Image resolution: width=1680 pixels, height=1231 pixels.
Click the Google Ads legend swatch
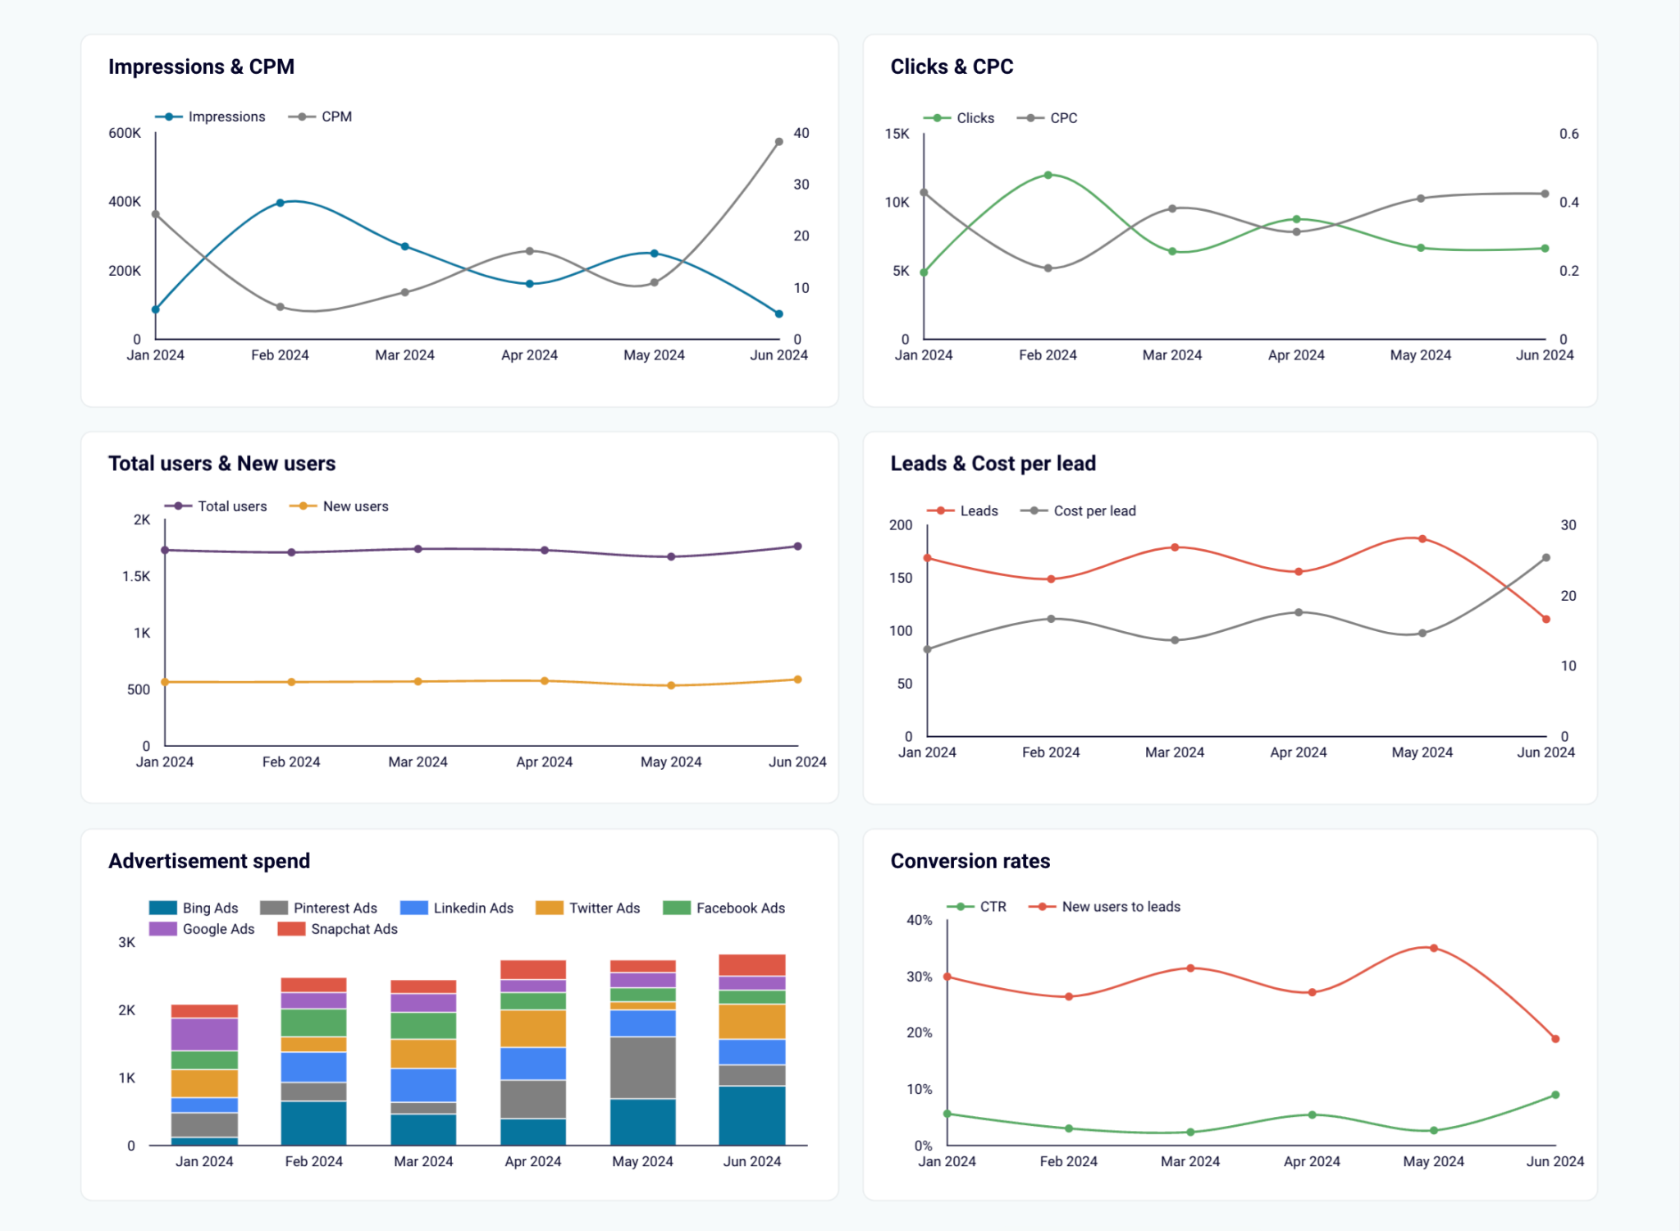coord(162,929)
